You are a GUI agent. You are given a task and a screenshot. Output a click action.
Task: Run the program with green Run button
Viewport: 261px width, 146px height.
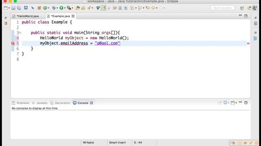tap(61, 8)
